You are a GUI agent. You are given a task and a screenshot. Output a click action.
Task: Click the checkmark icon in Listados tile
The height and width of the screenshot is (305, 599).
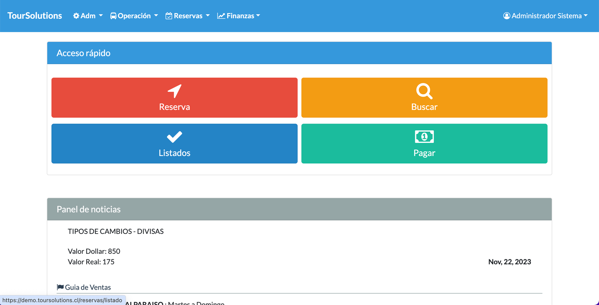pyautogui.click(x=174, y=137)
